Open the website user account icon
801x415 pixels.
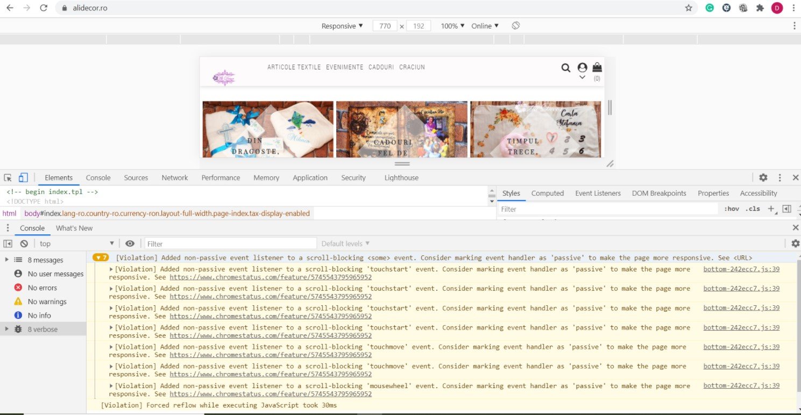(x=582, y=67)
